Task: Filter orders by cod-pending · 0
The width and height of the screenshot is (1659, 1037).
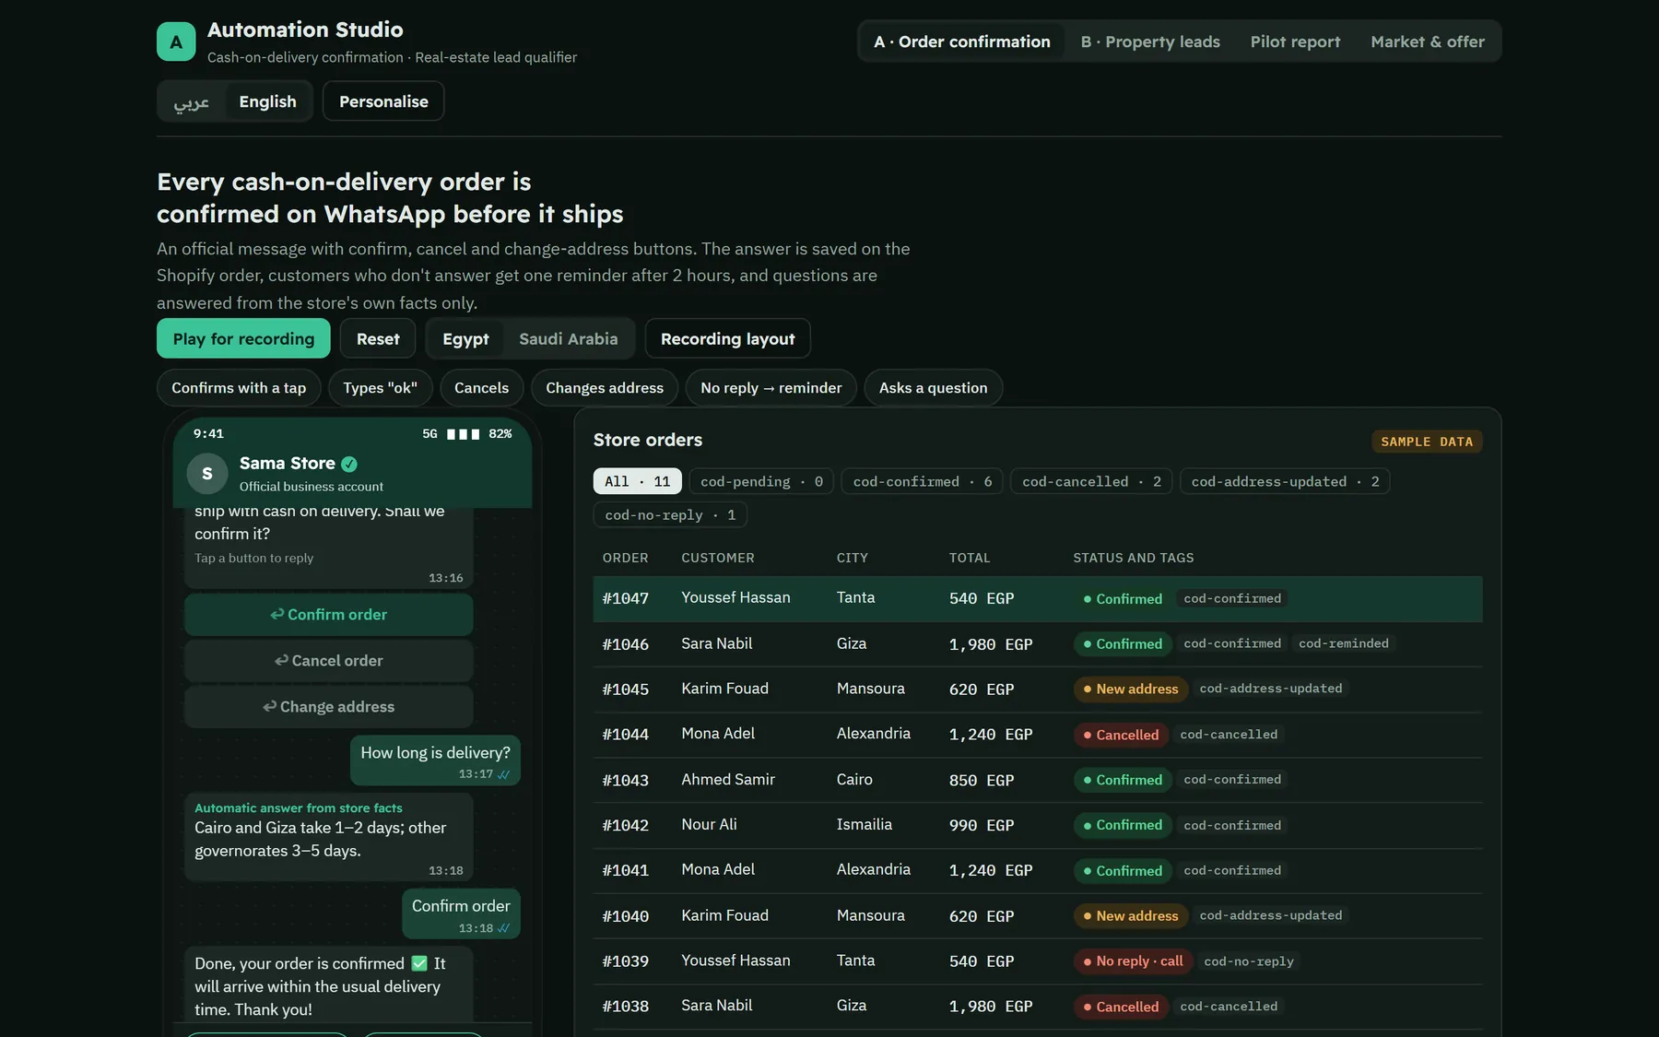Action: tap(761, 481)
